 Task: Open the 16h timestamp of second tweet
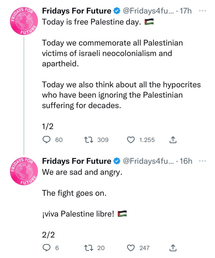coord(186,161)
